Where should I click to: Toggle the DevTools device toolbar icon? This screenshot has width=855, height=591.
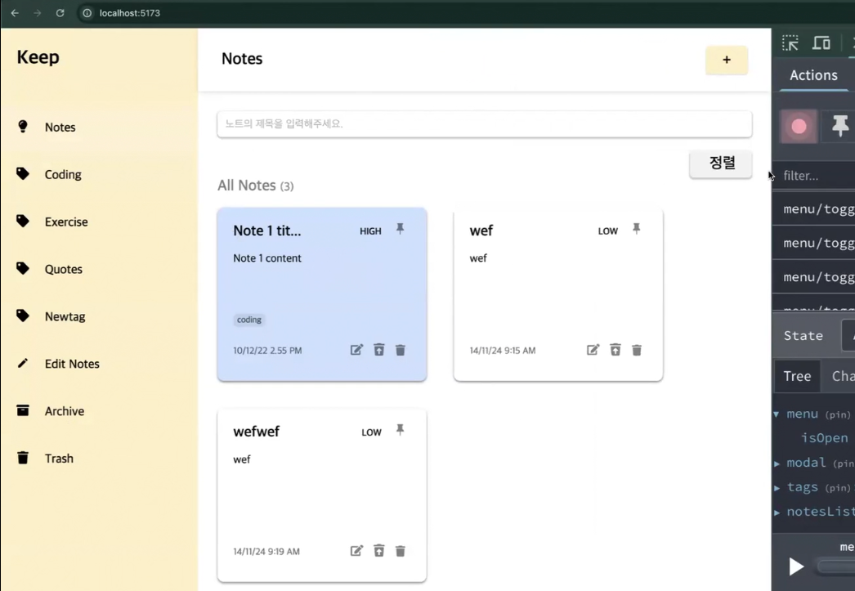tap(821, 43)
